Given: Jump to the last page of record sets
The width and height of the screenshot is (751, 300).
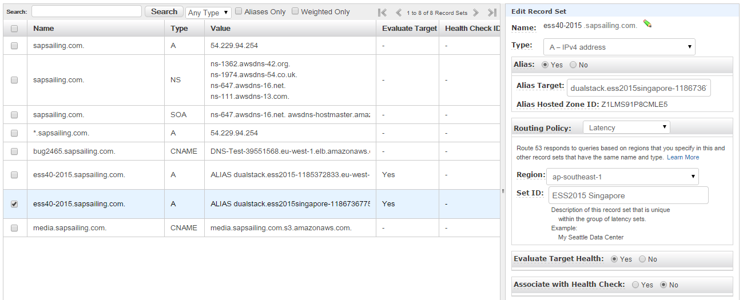Looking at the screenshot, I should 492,13.
